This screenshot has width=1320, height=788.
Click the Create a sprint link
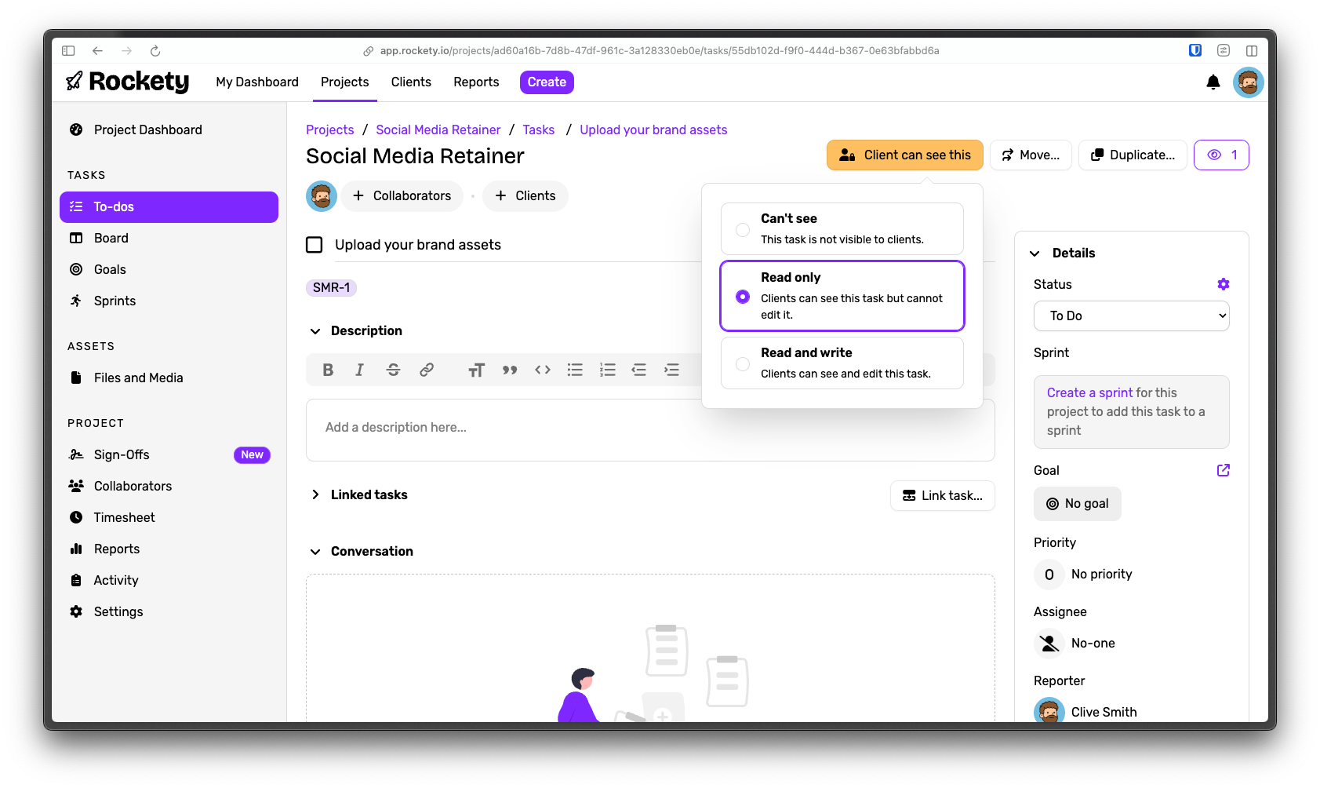point(1089,392)
